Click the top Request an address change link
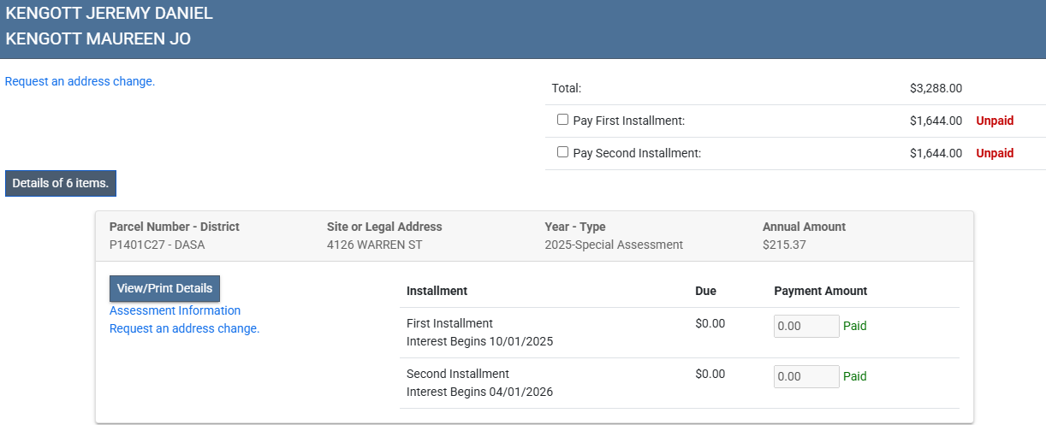 point(80,82)
